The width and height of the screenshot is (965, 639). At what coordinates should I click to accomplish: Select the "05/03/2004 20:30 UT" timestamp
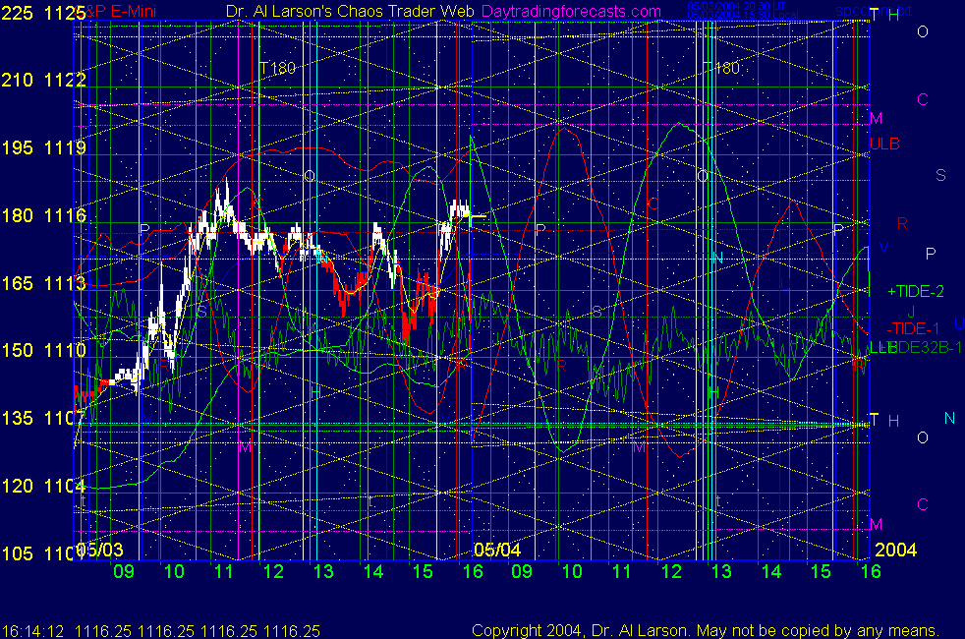(736, 6)
